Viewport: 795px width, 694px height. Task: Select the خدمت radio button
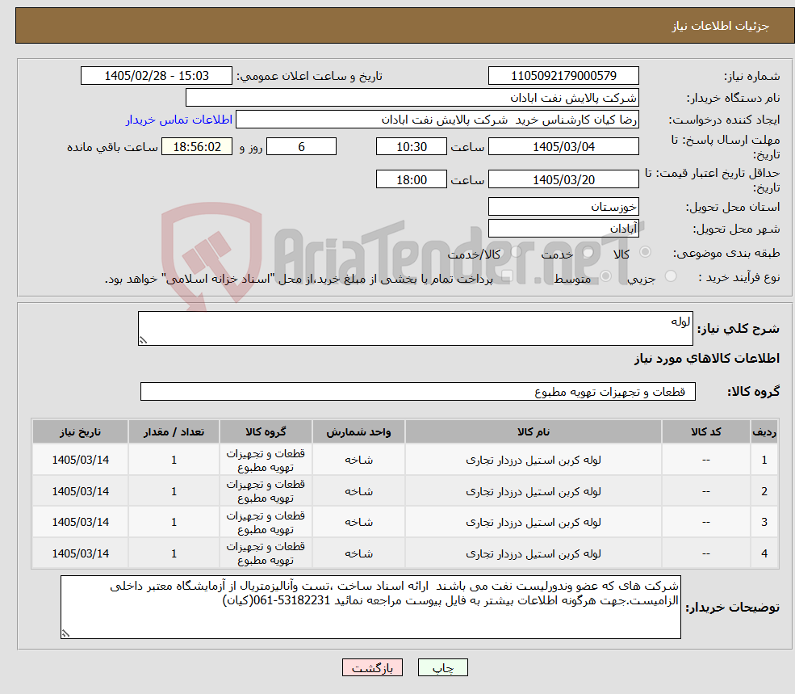coord(588,252)
